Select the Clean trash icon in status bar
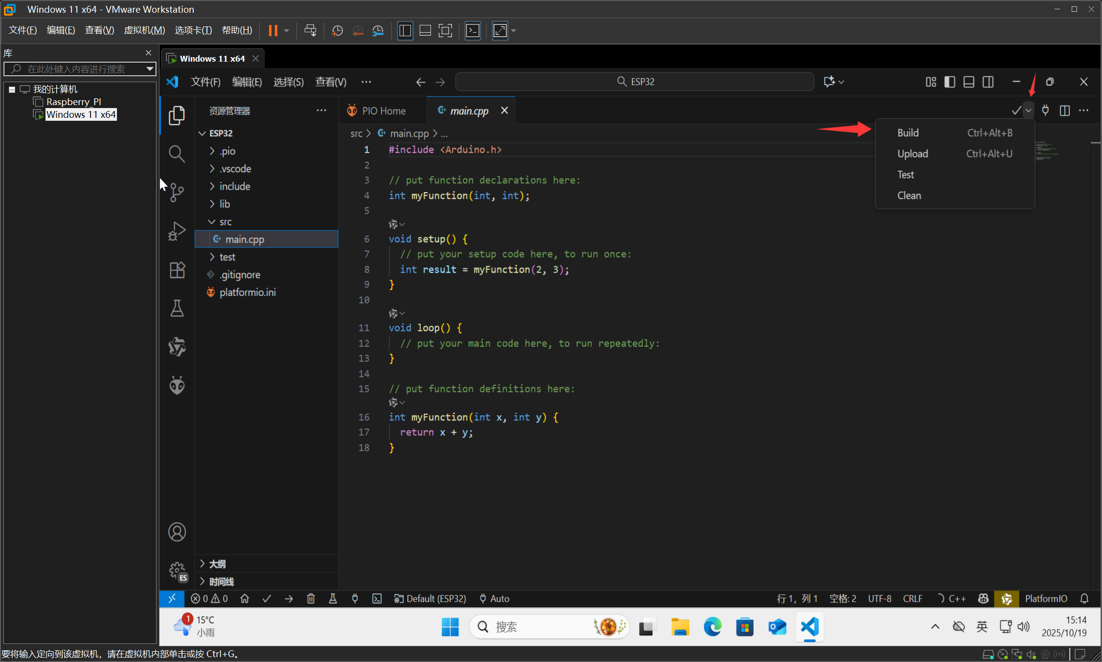 [311, 598]
